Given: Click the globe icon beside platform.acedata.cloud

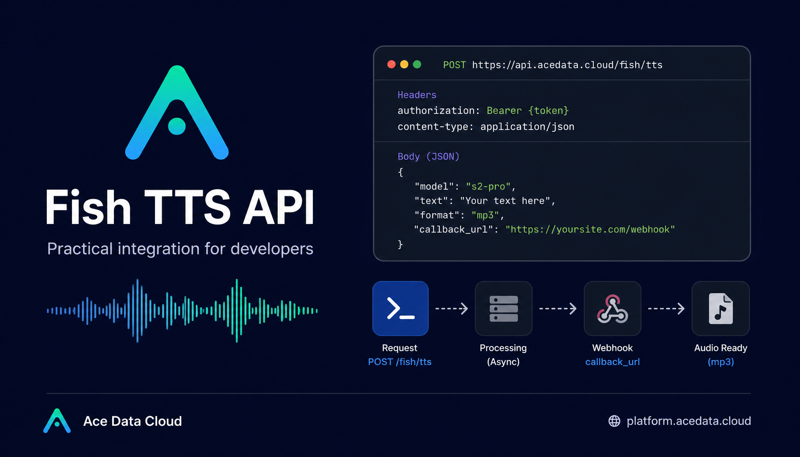Looking at the screenshot, I should (x=614, y=421).
